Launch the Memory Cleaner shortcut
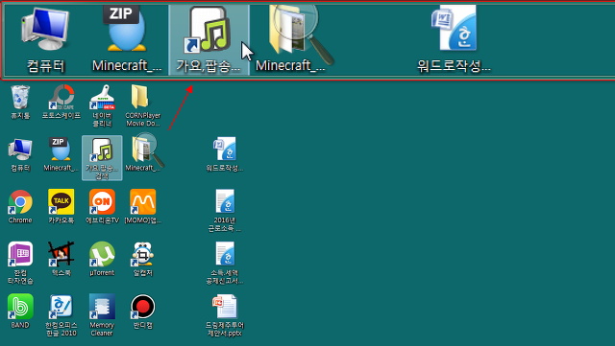The width and height of the screenshot is (615, 346). coord(102,315)
